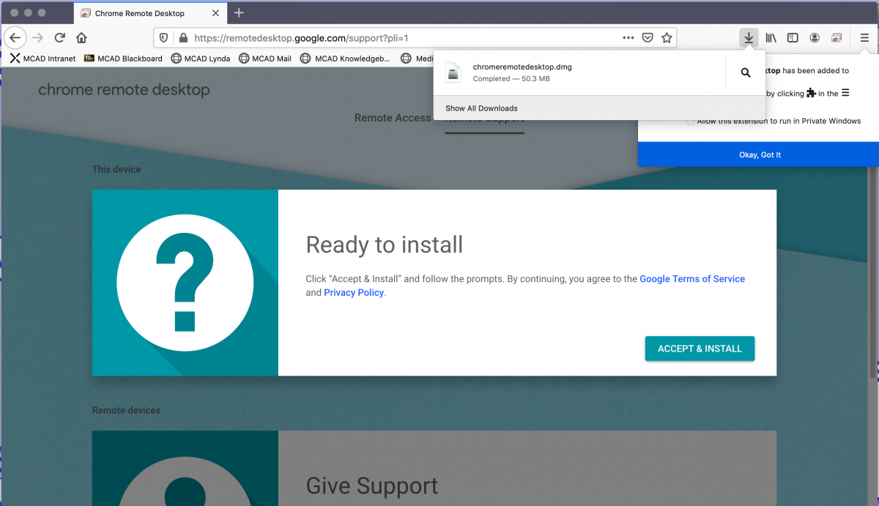
Task: Open the tracking protection shield icon
Action: coord(164,38)
